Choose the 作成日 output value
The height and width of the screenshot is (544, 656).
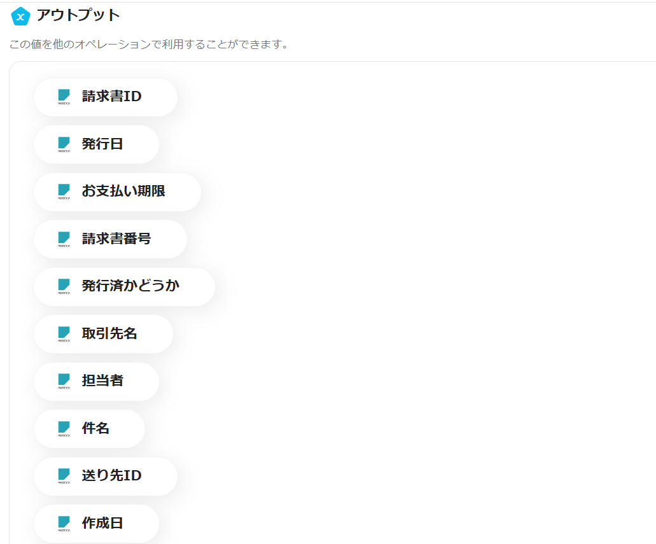pos(102,524)
